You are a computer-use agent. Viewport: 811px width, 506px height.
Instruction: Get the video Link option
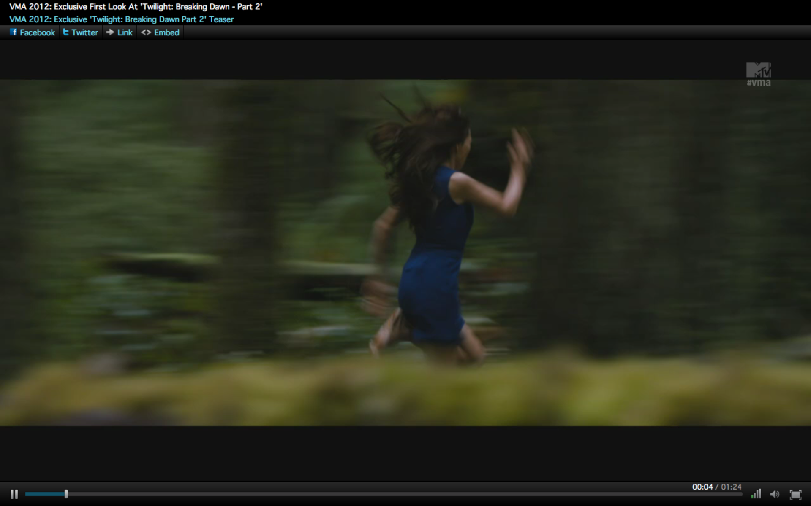[x=125, y=32]
